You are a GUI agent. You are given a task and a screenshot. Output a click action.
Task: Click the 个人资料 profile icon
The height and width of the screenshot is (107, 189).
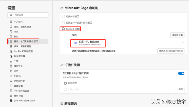coord(11,22)
